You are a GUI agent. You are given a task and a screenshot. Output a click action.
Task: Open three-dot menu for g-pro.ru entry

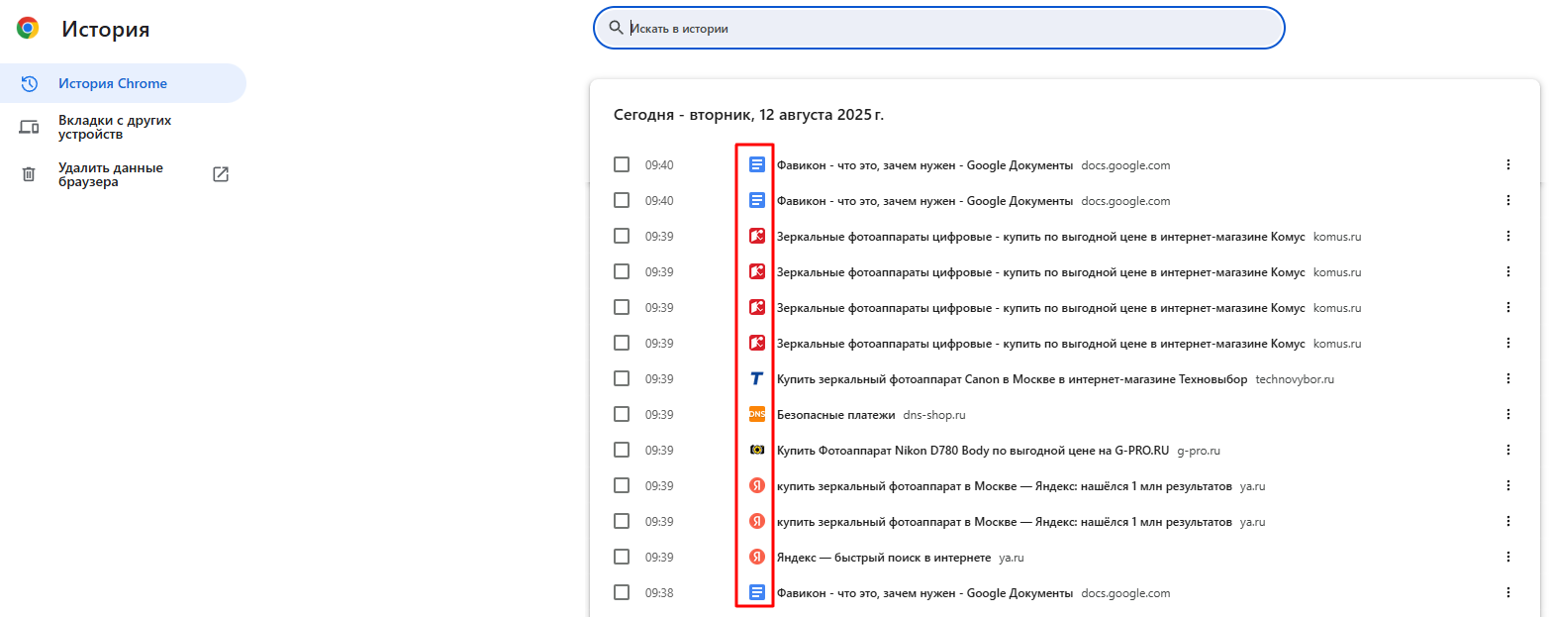[1508, 450]
